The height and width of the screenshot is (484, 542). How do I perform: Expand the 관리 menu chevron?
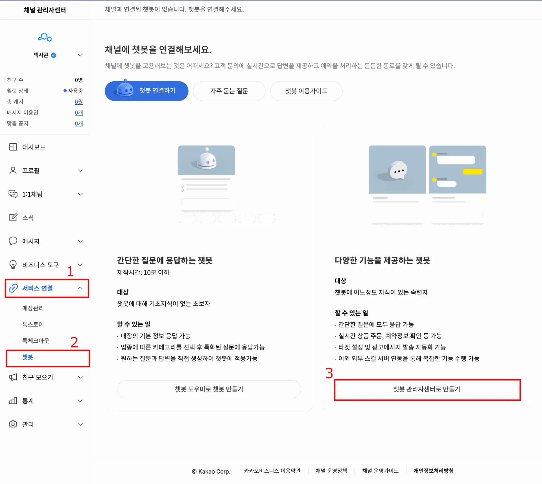(x=80, y=424)
